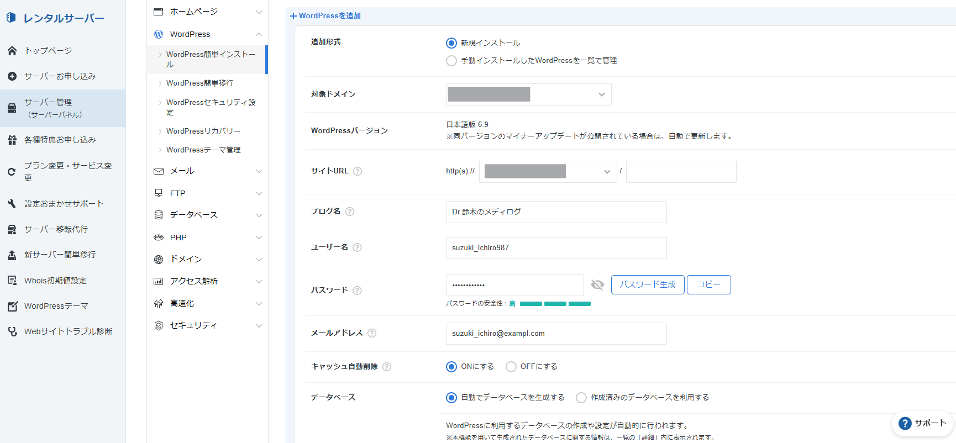The width and height of the screenshot is (956, 443).
Task: Click the plus icon for サーバーお申し込み
Action: 12,76
